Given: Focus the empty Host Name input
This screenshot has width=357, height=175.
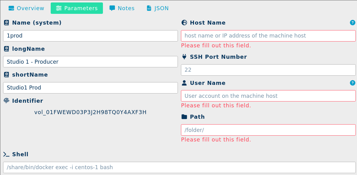Looking at the screenshot, I should 268,36.
